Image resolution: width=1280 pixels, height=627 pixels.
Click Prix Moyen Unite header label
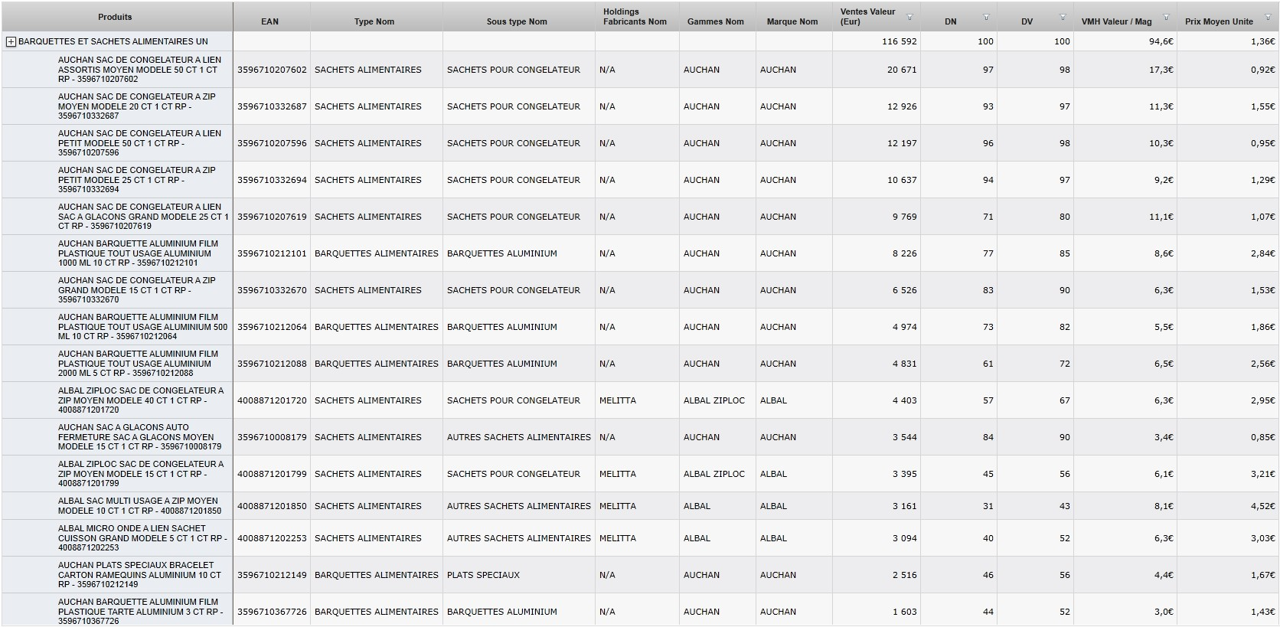pos(1219,21)
